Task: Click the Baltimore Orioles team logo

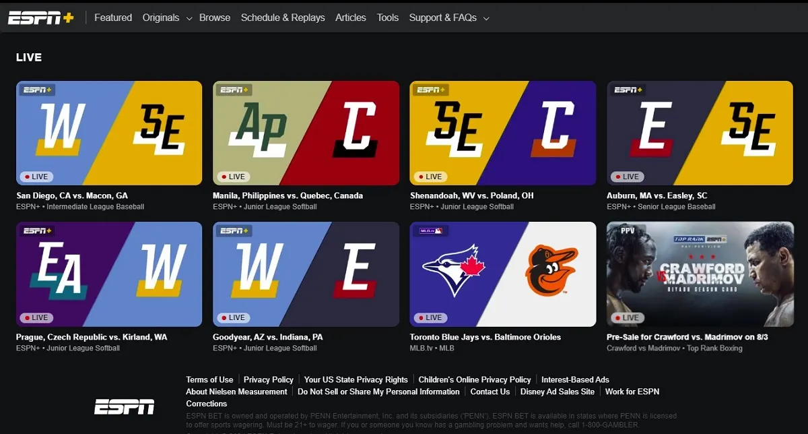Action: pos(552,271)
